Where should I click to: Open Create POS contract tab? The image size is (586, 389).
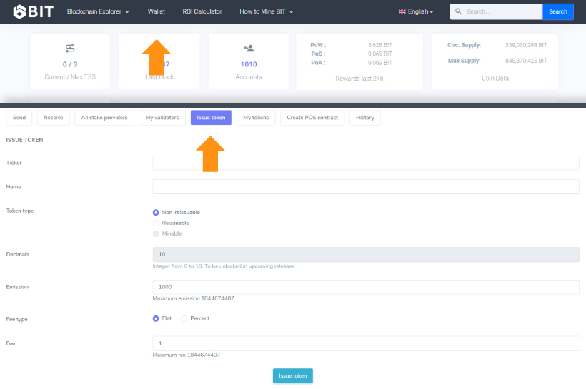313,117
